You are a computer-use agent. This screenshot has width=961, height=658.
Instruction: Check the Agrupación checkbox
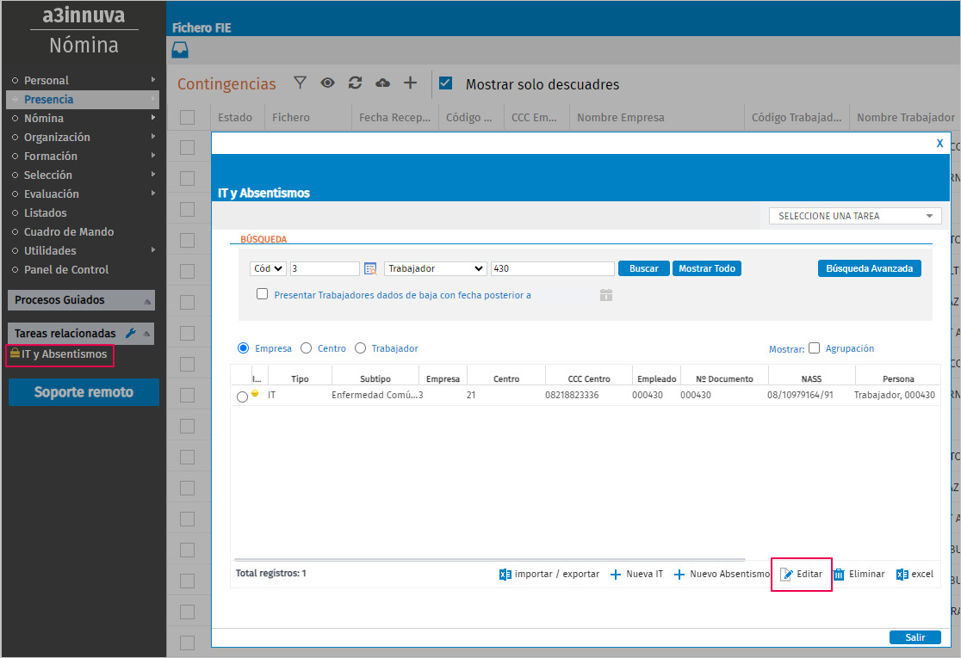(814, 348)
